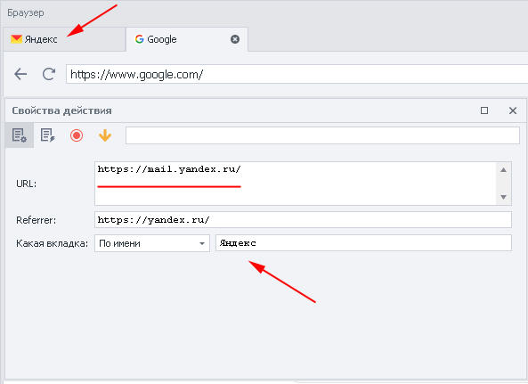Click the tab name field containing Яндекс
Screen dimensions: 528x384
pos(363,243)
